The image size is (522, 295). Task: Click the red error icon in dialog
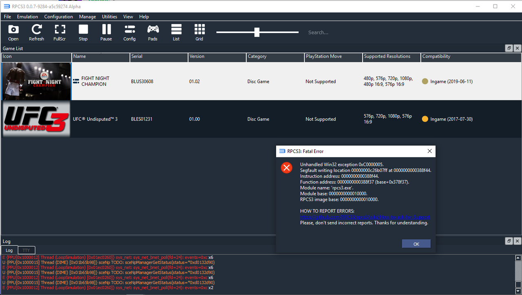[x=287, y=167]
